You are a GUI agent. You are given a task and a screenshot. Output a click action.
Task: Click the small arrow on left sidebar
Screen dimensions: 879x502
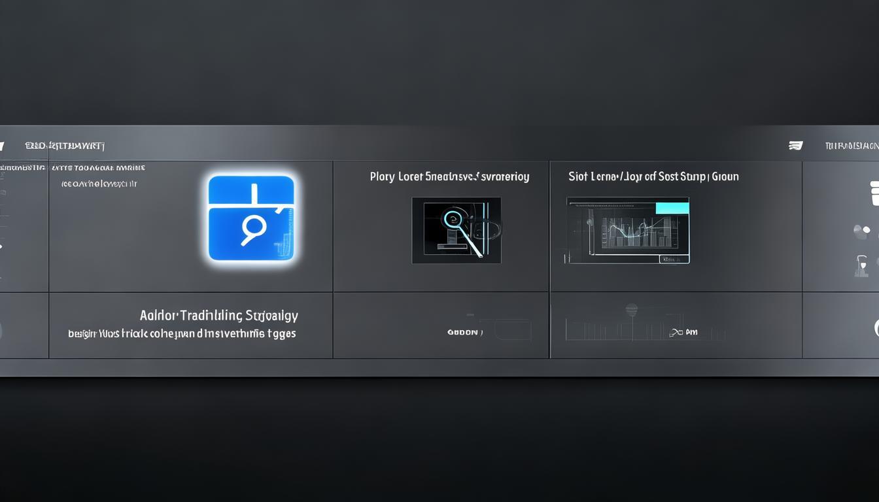(2, 246)
